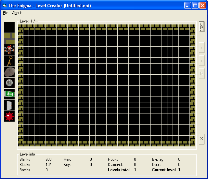
Task: Click the Current level label
Action: [164, 170]
